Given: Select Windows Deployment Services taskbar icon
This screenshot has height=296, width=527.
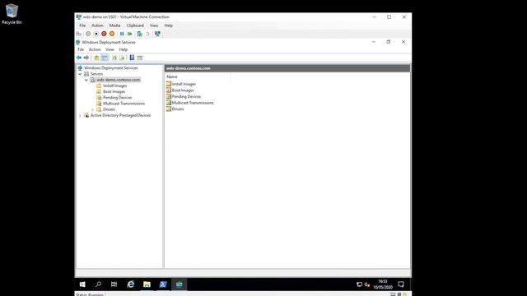Looking at the screenshot, I should click(180, 284).
